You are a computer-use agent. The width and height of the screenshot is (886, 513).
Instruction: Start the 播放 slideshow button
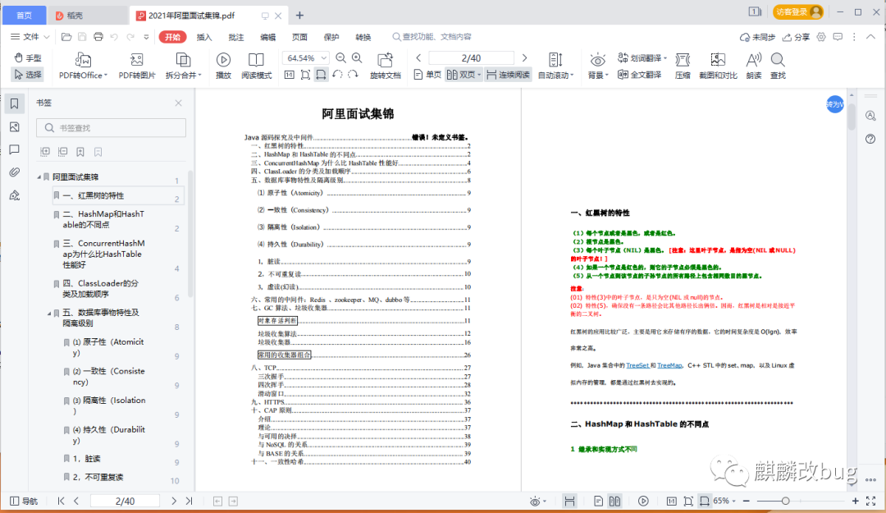coord(223,66)
